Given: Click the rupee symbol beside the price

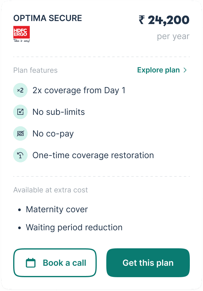Looking at the screenshot, I should pyautogui.click(x=142, y=20).
